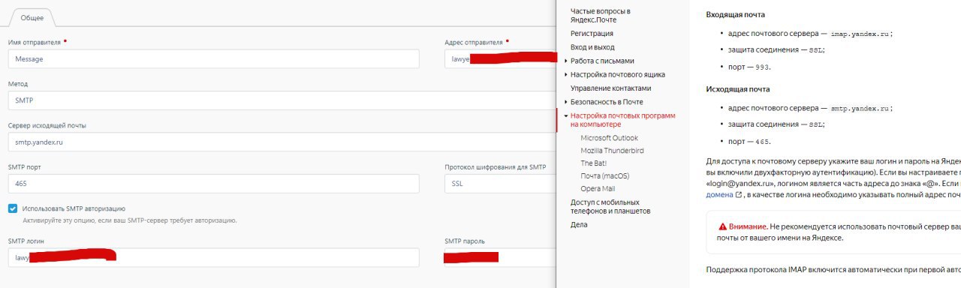Image resolution: width=961 pixels, height=288 pixels.
Task: Open Доступ с мобильных телефонов и планшетов
Action: (x=610, y=206)
